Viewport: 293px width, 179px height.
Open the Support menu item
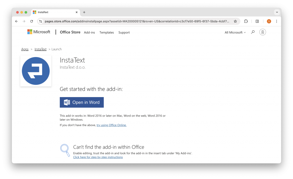[124, 32]
